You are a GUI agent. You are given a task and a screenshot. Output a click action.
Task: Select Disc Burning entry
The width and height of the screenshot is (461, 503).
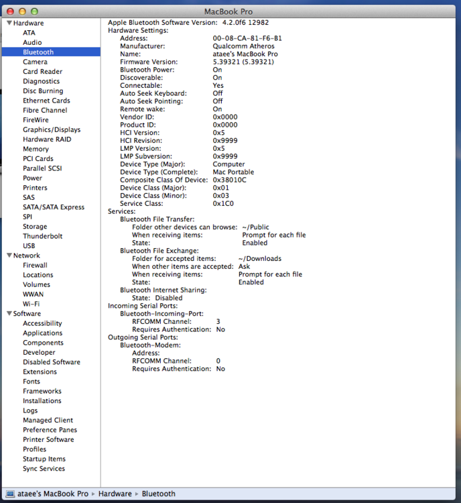click(x=43, y=91)
